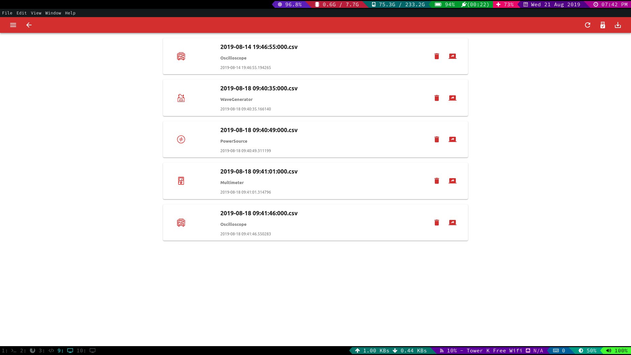Image resolution: width=631 pixels, height=355 pixels.
Task: Open the hamburger navigation menu
Action: [13, 25]
